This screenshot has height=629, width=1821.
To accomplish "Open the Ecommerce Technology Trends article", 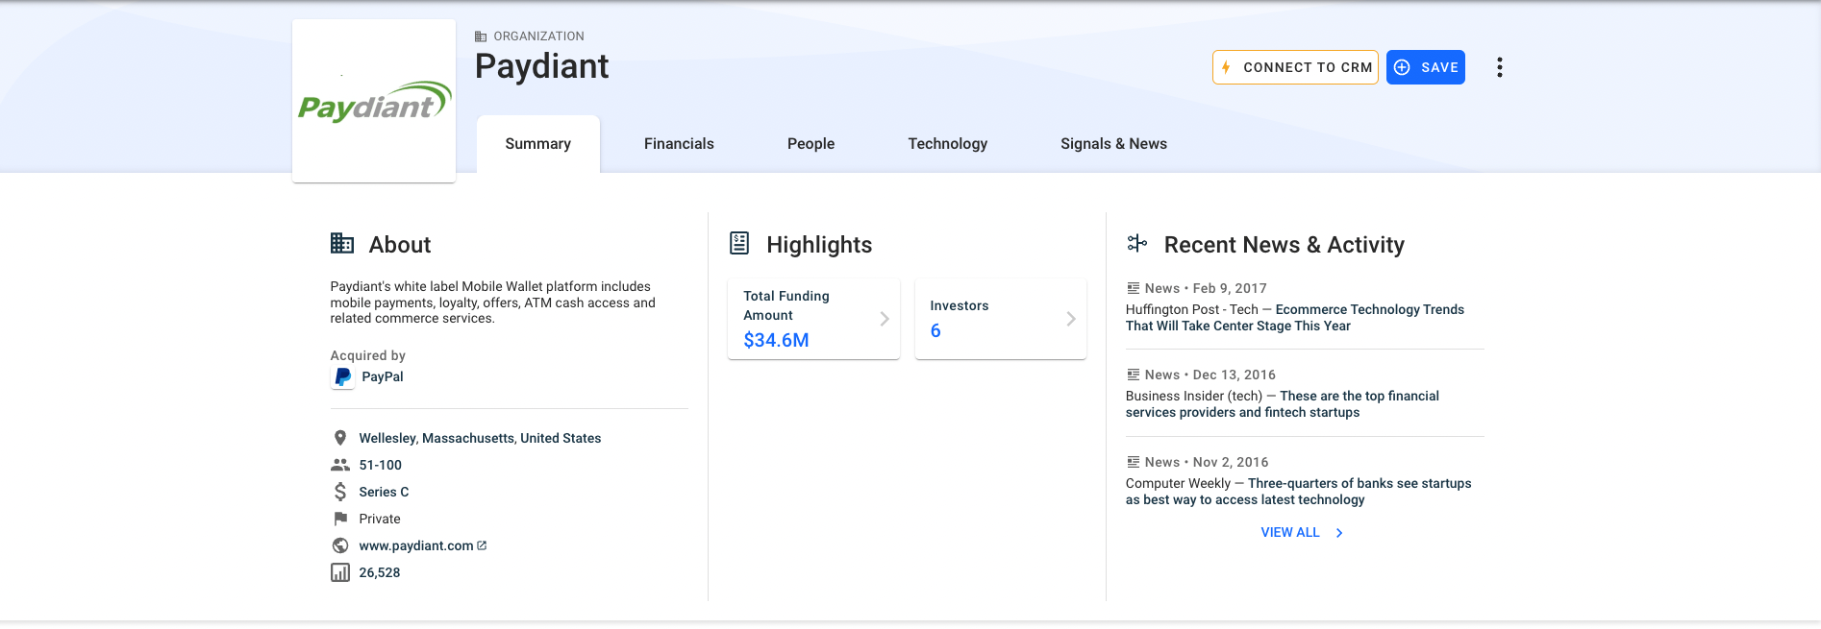I will pyautogui.click(x=1295, y=318).
